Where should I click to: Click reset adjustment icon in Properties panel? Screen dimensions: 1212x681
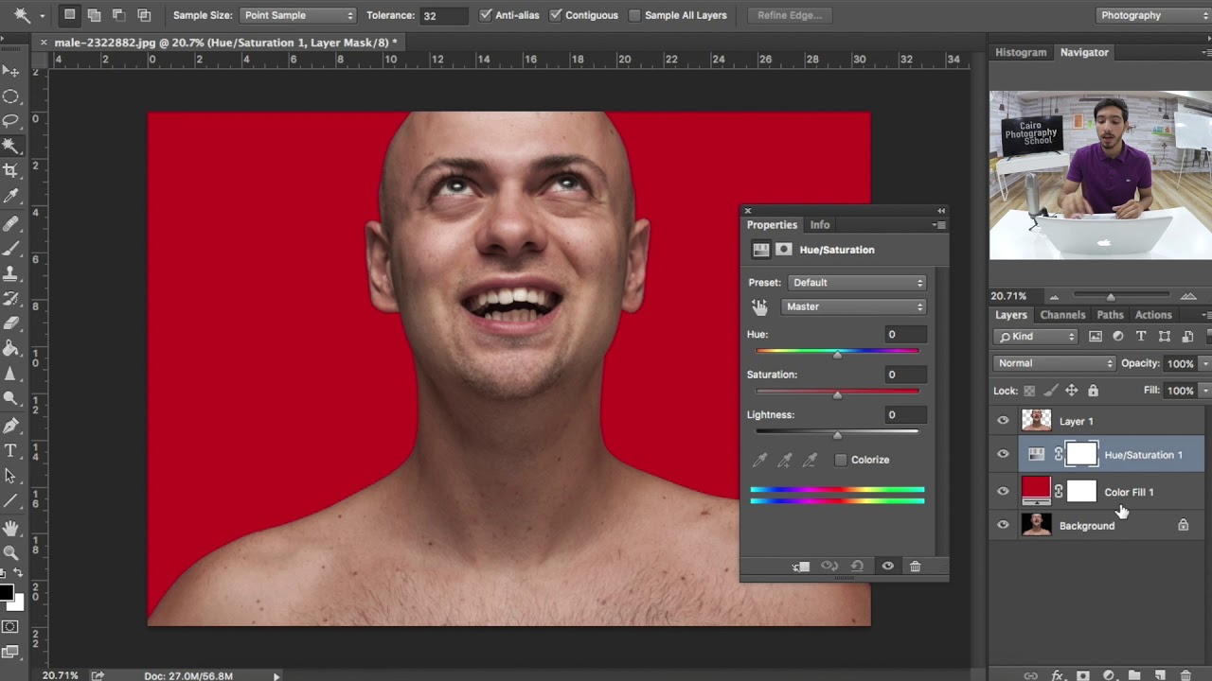coord(857,567)
